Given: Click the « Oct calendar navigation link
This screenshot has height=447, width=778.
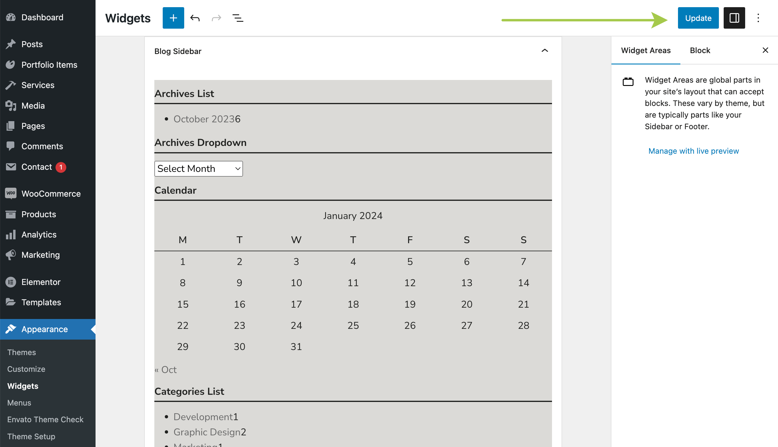Looking at the screenshot, I should pyautogui.click(x=166, y=369).
